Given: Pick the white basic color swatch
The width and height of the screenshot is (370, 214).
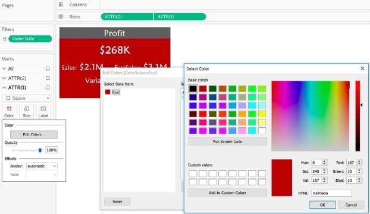Looking at the screenshot, I should pos(262,131).
